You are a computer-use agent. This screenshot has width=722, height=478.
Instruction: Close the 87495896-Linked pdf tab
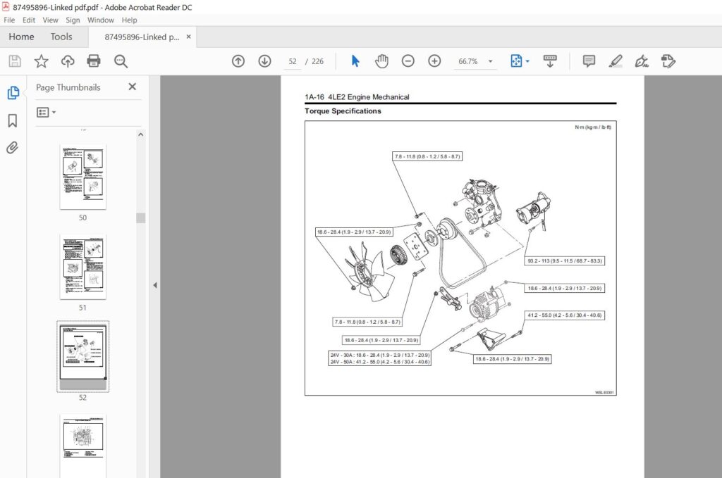[188, 37]
